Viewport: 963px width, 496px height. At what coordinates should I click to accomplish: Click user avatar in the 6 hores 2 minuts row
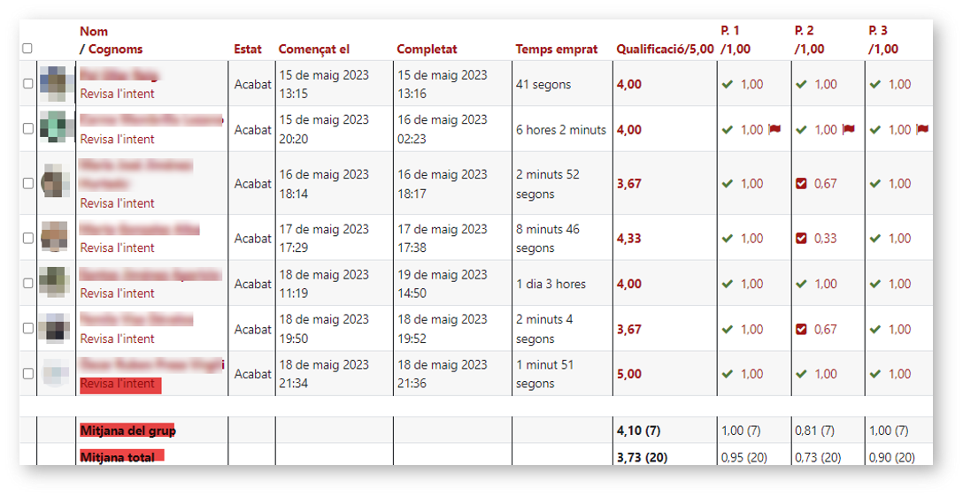tap(54, 129)
